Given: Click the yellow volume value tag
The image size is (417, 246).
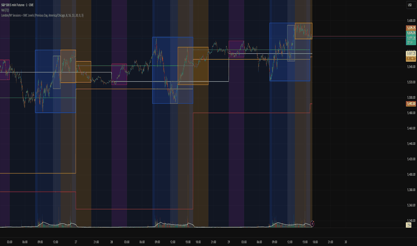Looking at the screenshot, I should tap(408, 225).
